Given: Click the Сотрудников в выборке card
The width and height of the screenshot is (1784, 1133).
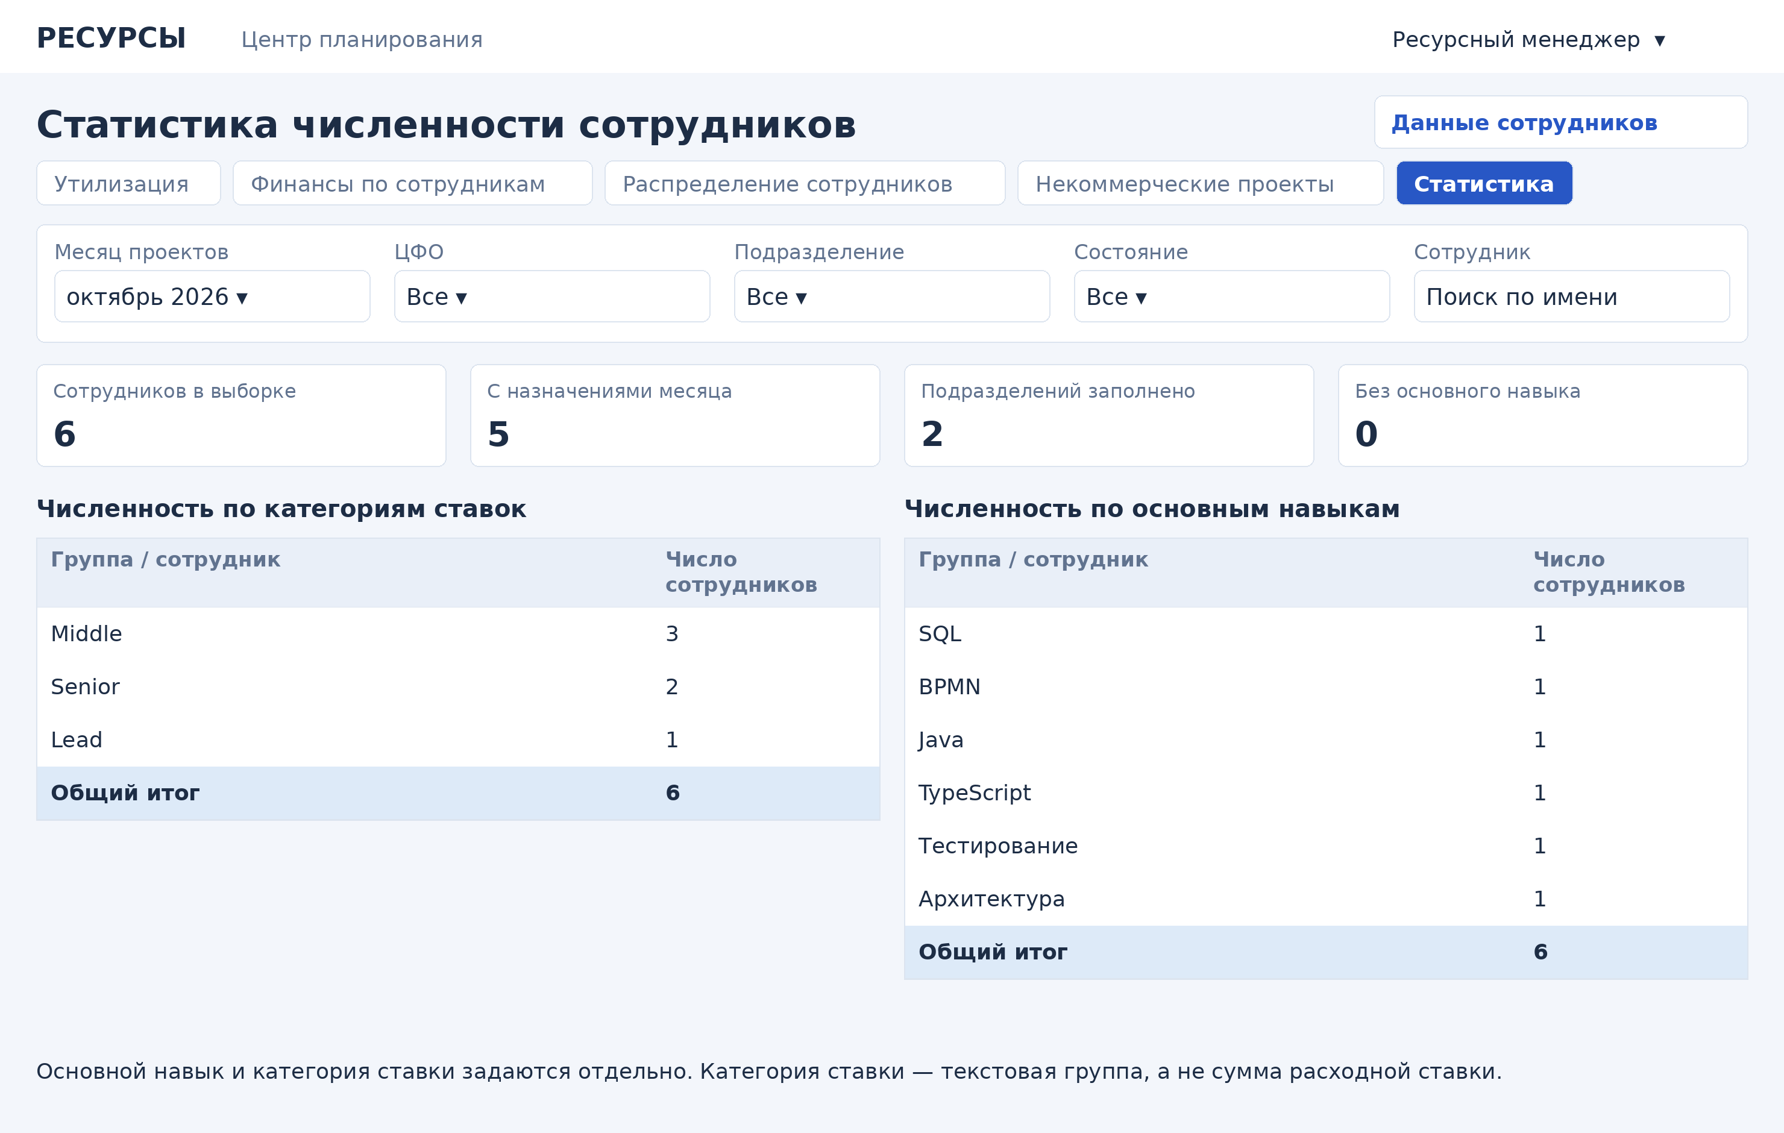Looking at the screenshot, I should click(x=242, y=416).
